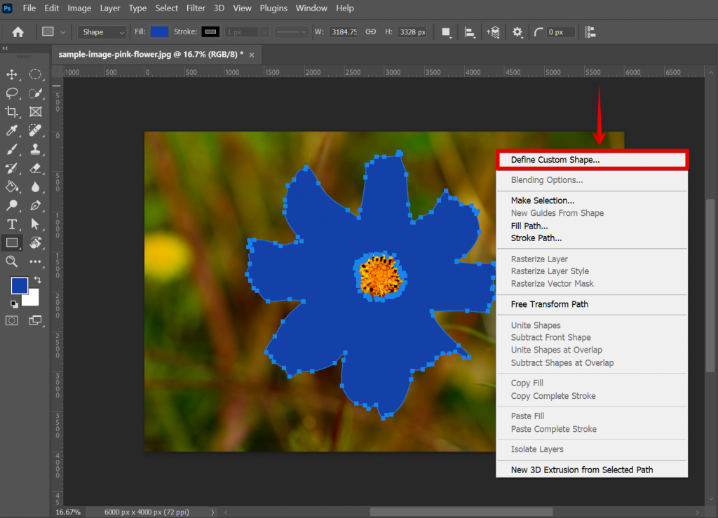
Task: Select the Move tool
Action: pos(11,74)
